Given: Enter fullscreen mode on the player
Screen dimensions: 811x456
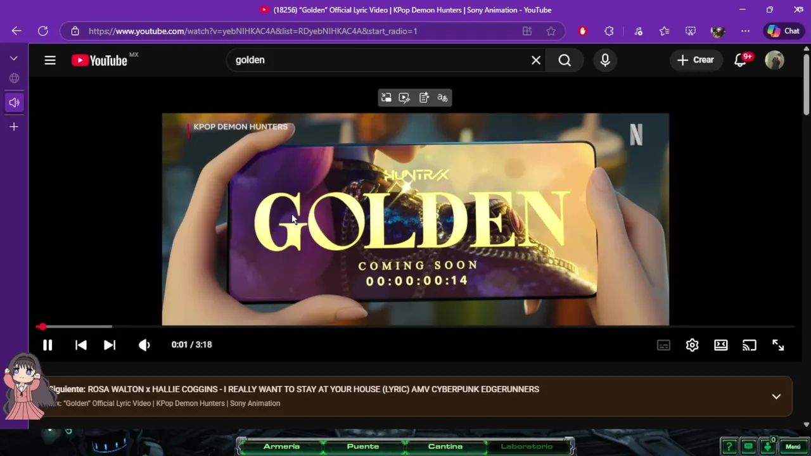Looking at the screenshot, I should [x=778, y=345].
